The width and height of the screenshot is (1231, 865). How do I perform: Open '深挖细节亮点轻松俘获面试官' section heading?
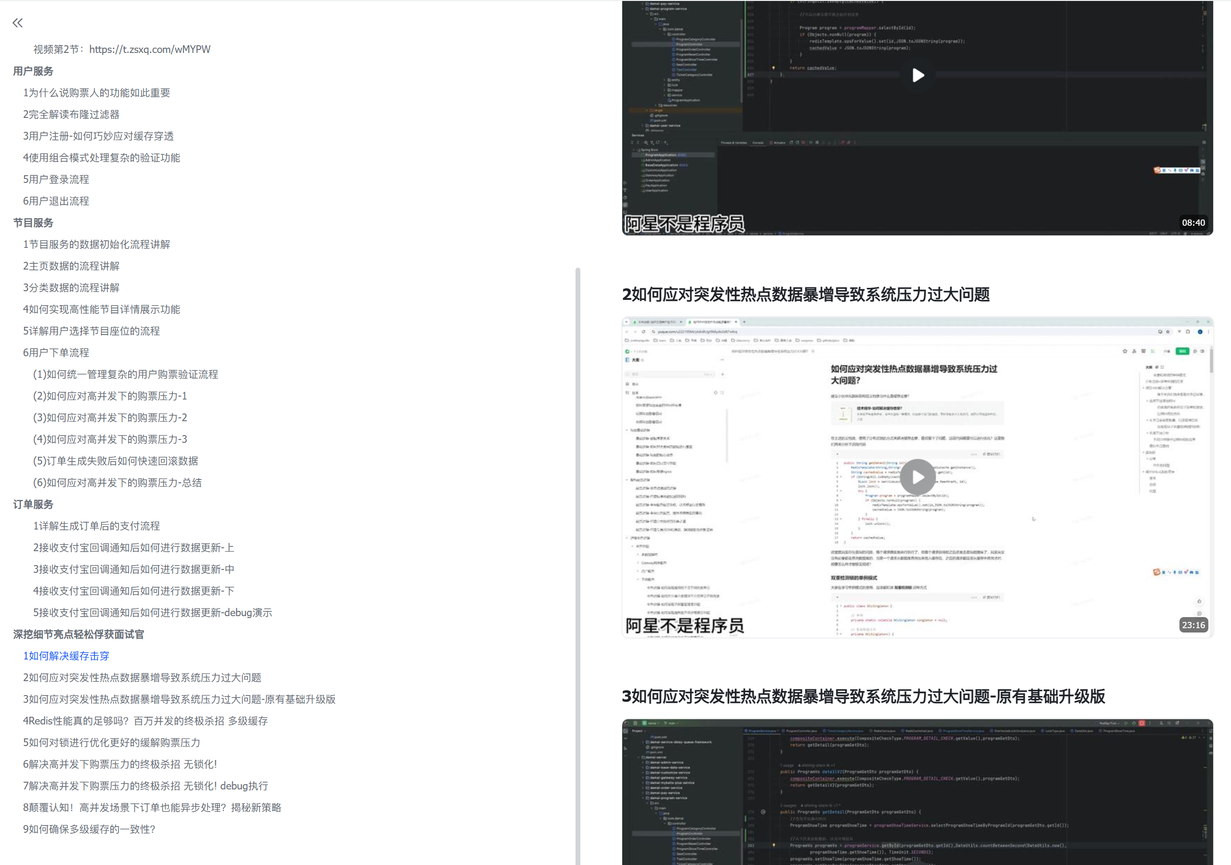pos(79,634)
